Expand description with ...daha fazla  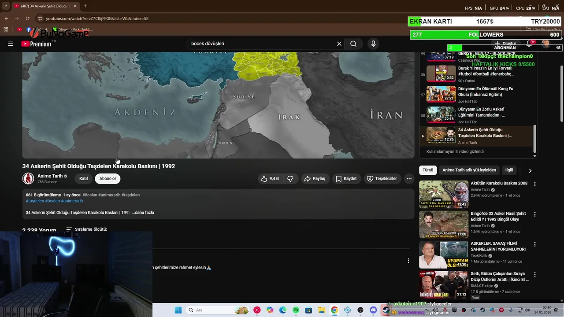pyautogui.click(x=143, y=213)
